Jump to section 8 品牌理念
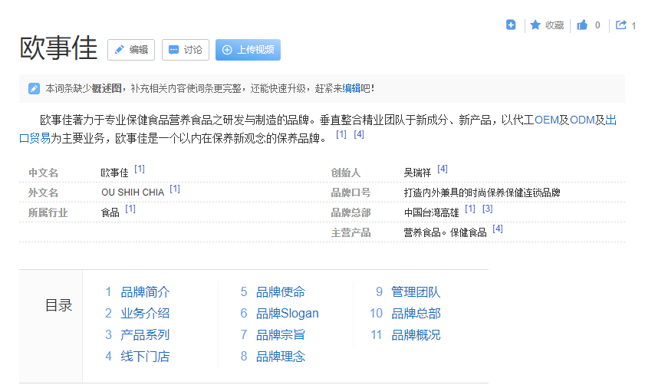This screenshot has width=645, height=385. coord(281,356)
